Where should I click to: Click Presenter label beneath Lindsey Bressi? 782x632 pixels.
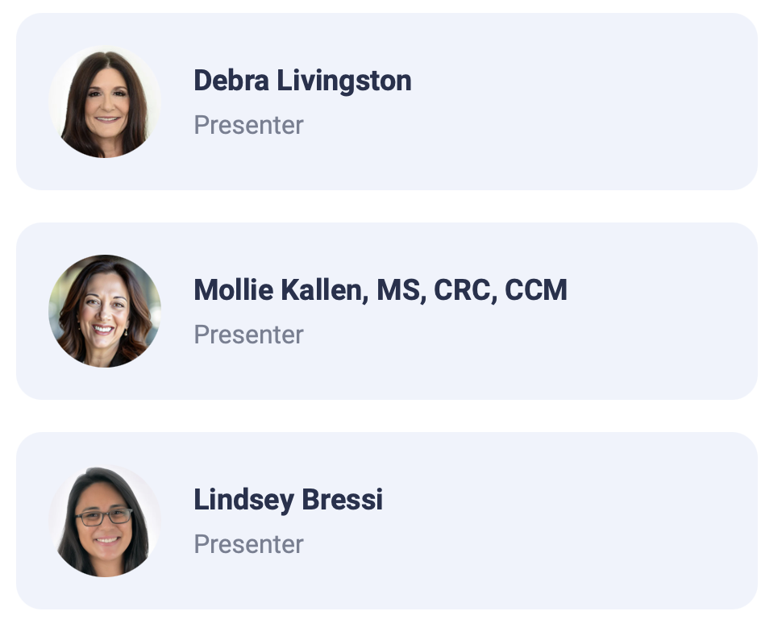coord(248,543)
